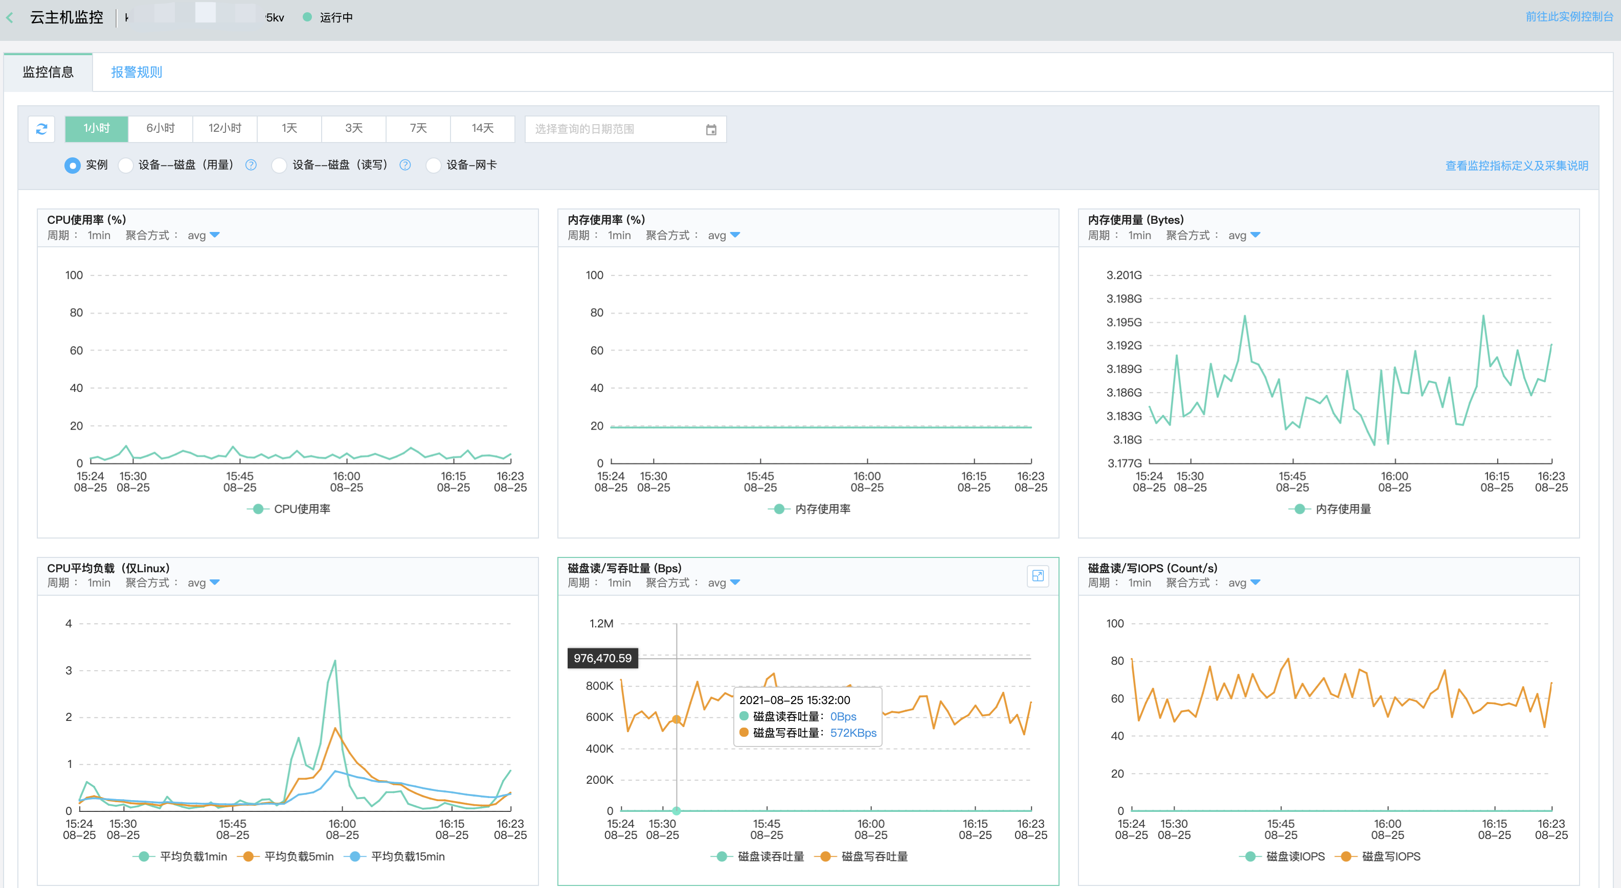Screen dimensions: 1621x888
Task: Click help icon next to 设备--磁盘（用量）
Action: click(x=251, y=165)
